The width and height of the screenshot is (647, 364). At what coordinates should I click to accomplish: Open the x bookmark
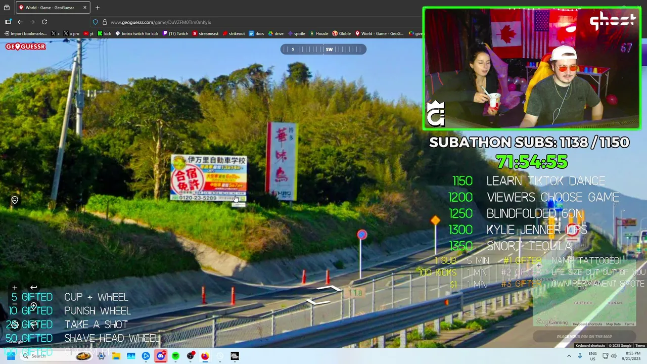(x=56, y=34)
